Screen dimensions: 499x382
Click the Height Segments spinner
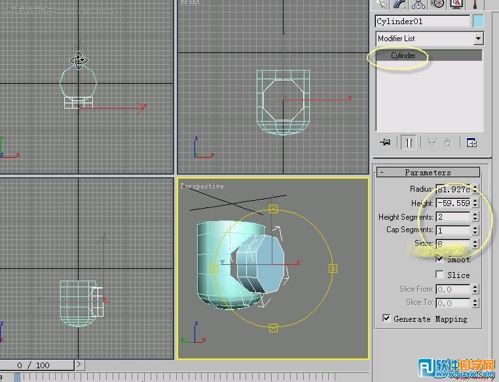click(475, 217)
